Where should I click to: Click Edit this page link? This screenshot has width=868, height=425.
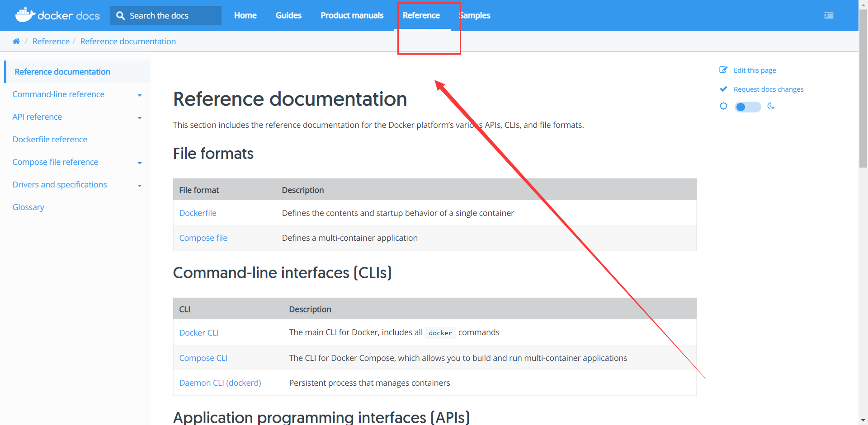pyautogui.click(x=755, y=70)
